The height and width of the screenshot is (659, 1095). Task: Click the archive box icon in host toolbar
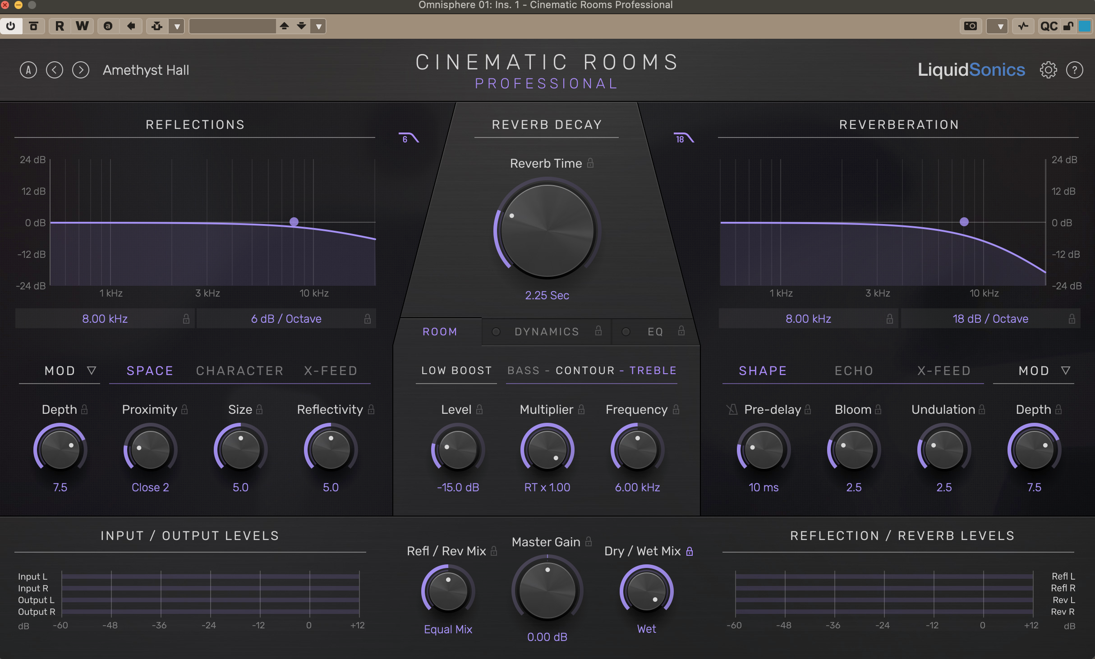tap(34, 26)
